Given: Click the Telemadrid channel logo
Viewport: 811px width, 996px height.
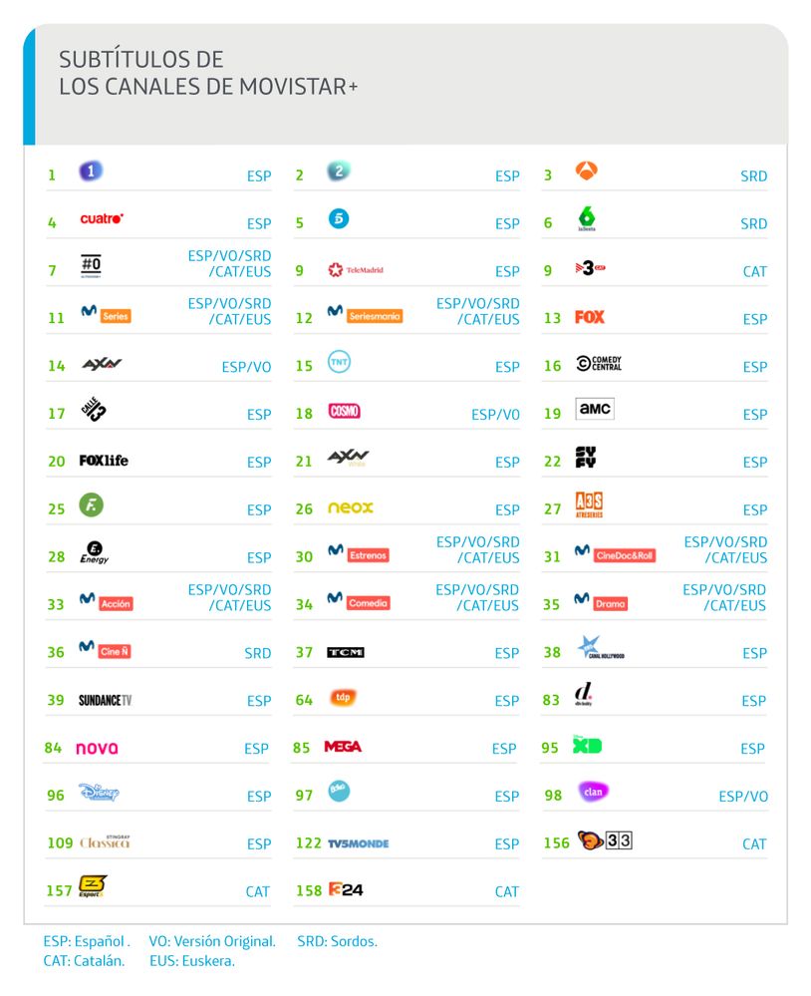Looking at the screenshot, I should pyautogui.click(x=356, y=270).
